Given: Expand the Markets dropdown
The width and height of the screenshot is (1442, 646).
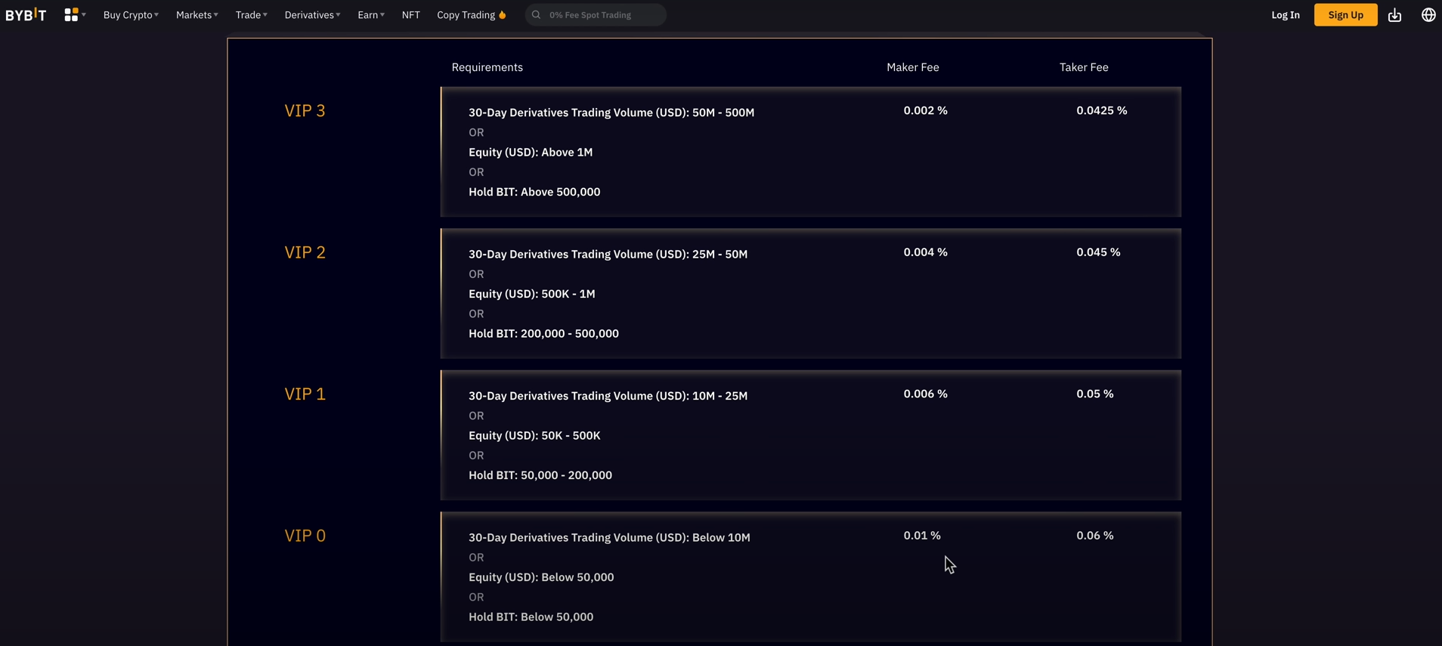Looking at the screenshot, I should (196, 15).
